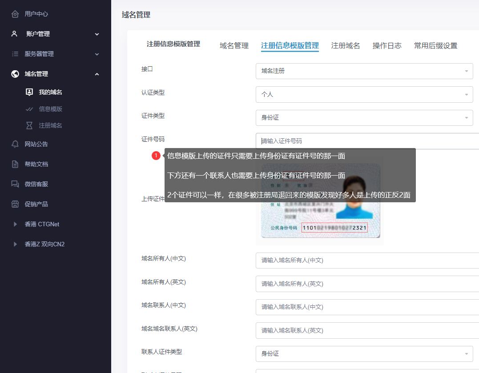
Task: Switch to the 域名管理 tab
Action: click(x=234, y=46)
